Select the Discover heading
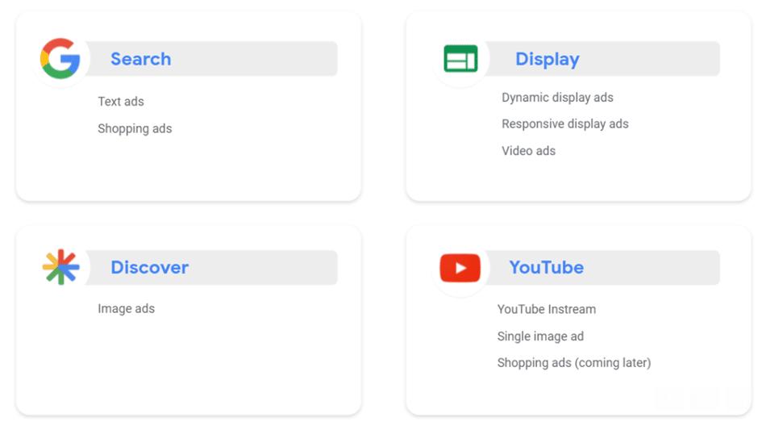Screen dimensions: 762x426 click(x=150, y=268)
